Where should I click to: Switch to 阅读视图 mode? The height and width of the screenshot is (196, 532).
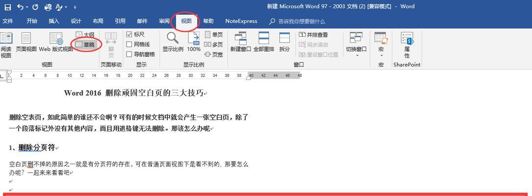(6, 46)
